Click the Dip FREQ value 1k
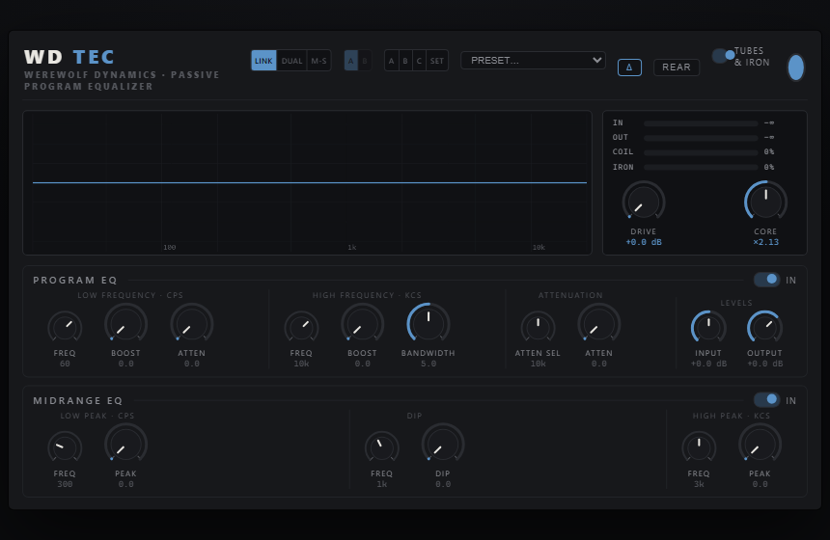The height and width of the screenshot is (540, 830). pos(381,484)
